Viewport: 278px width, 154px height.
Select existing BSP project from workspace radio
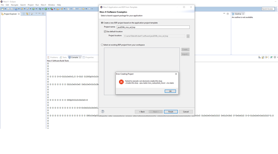(102, 45)
